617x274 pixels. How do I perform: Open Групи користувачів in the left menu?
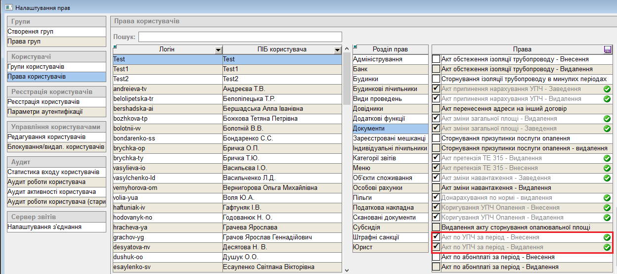tap(36, 67)
